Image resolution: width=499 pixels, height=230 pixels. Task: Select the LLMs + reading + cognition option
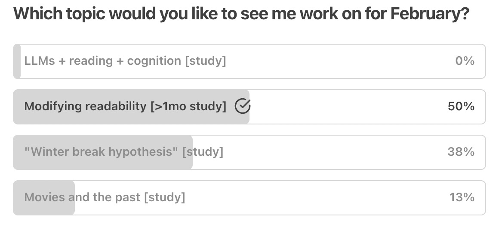click(249, 61)
